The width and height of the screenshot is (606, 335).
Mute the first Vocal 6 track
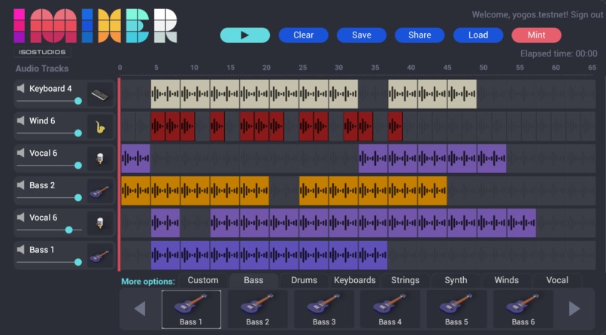21,153
